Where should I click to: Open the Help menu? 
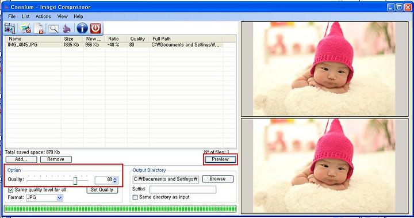coord(78,16)
